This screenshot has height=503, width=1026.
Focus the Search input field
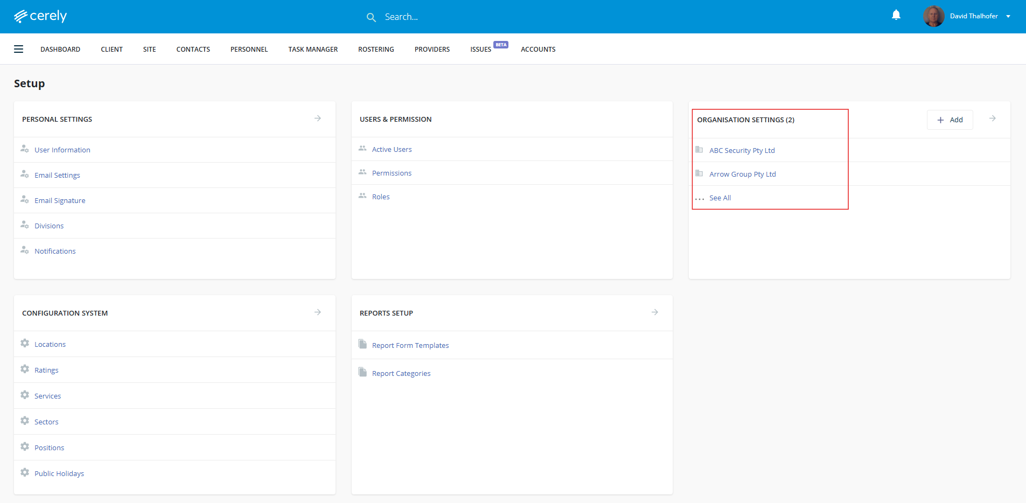pos(431,17)
